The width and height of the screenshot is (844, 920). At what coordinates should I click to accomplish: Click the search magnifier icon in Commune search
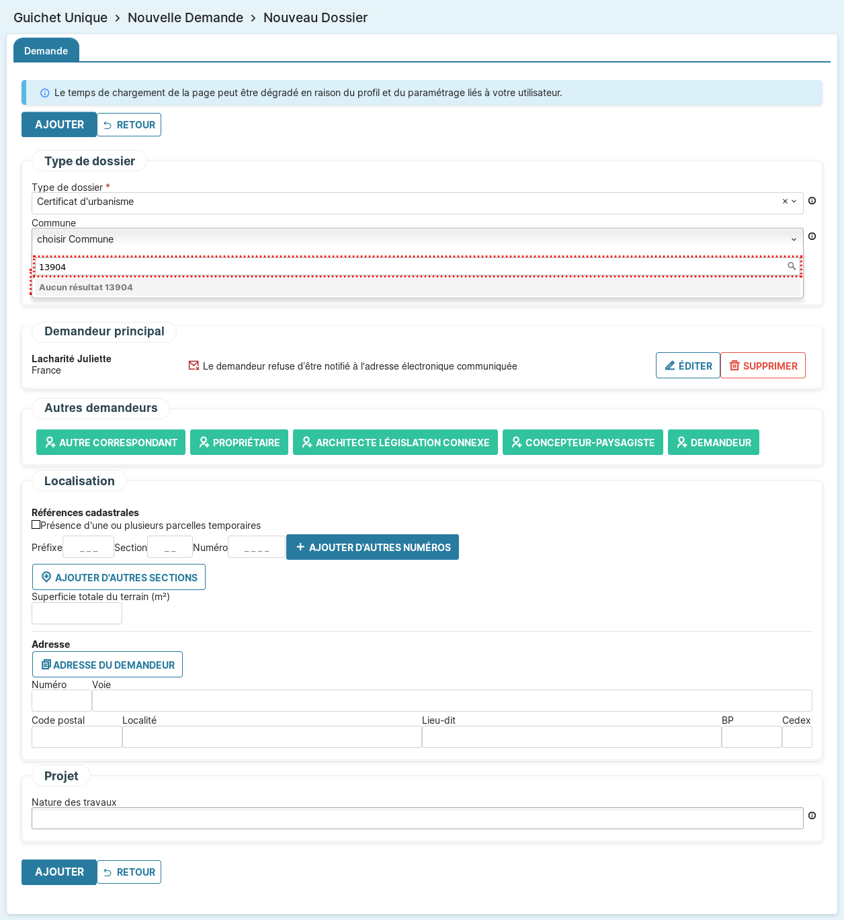click(x=792, y=267)
